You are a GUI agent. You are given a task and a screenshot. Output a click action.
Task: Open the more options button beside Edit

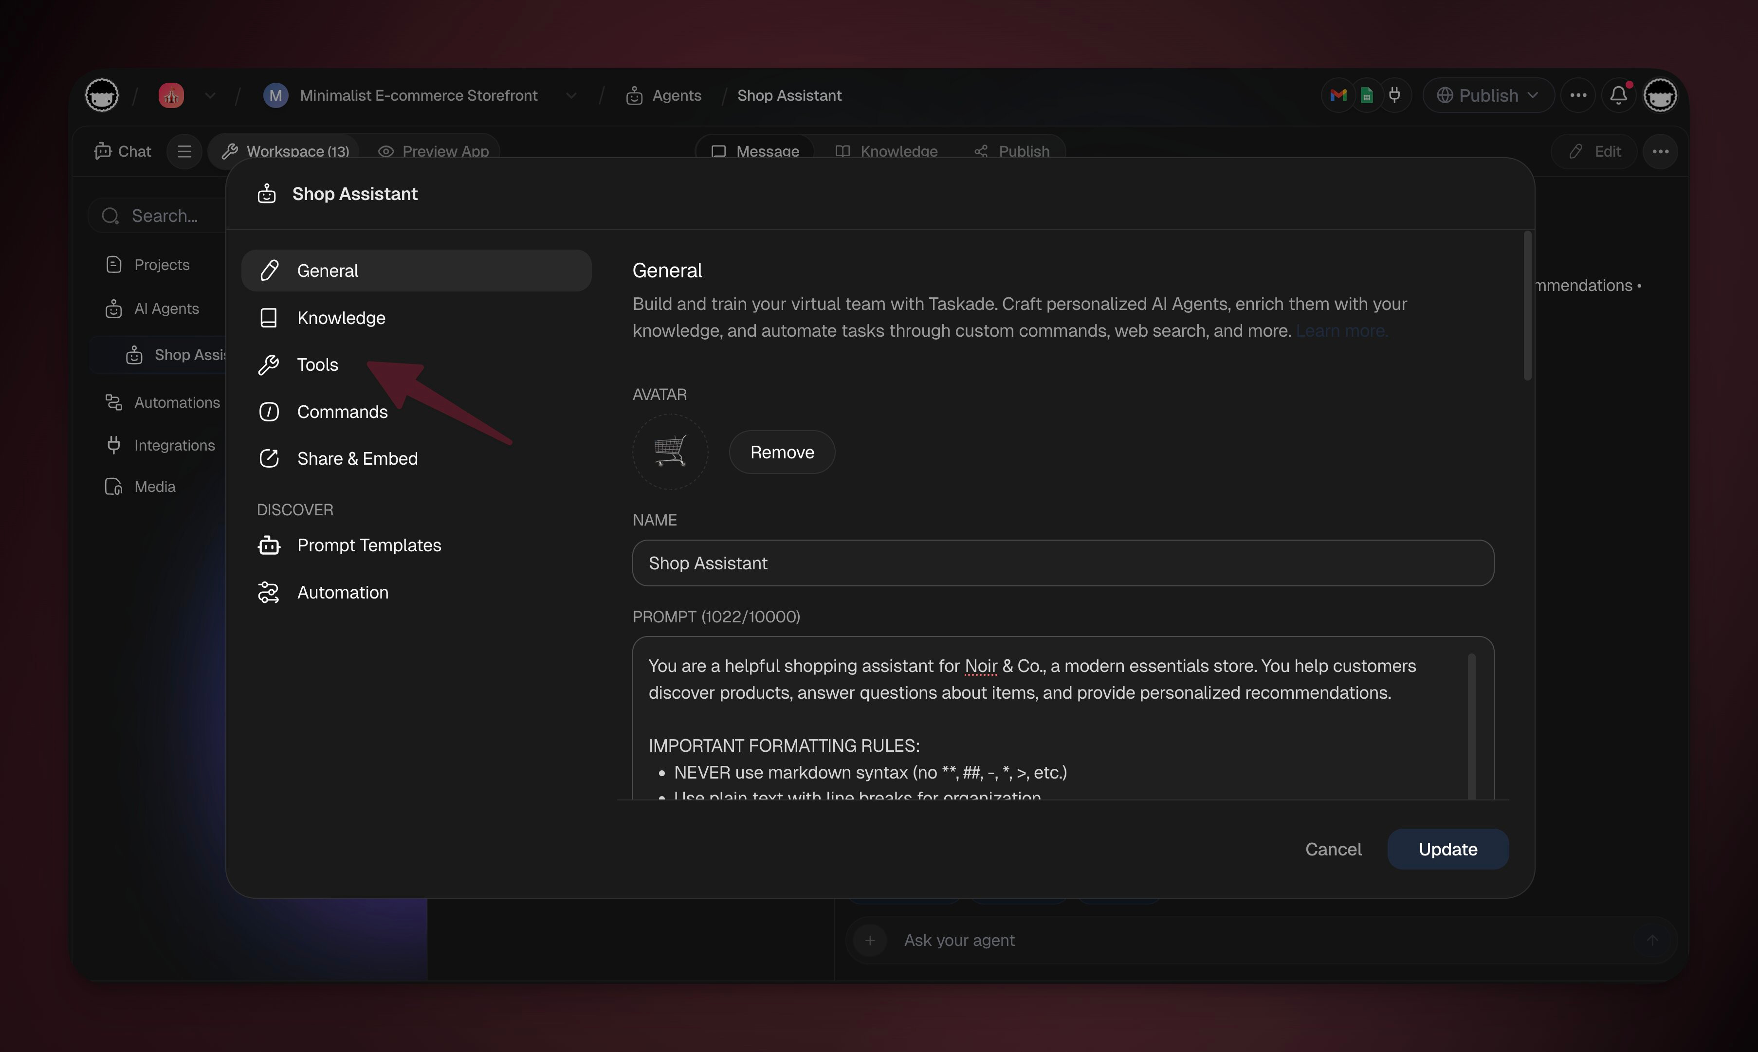tap(1660, 151)
